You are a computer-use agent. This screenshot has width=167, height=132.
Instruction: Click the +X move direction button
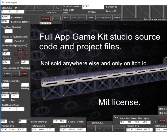pyautogui.click(x=26, y=54)
